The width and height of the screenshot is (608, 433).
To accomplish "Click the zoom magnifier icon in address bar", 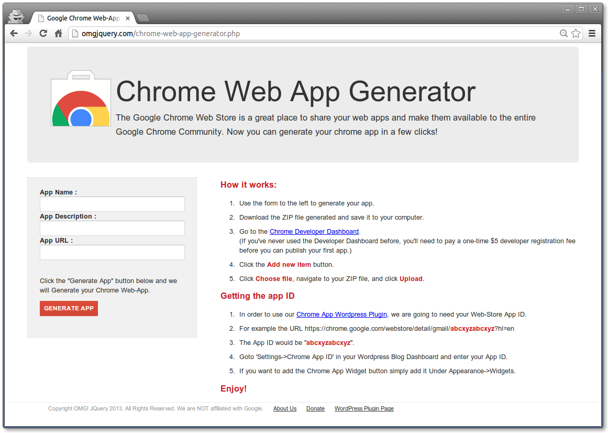I will tap(563, 34).
